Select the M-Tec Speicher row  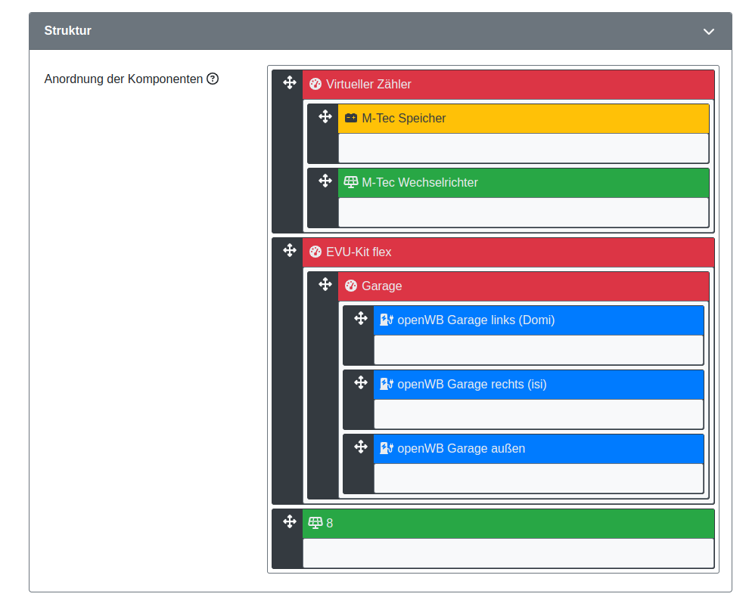(524, 119)
